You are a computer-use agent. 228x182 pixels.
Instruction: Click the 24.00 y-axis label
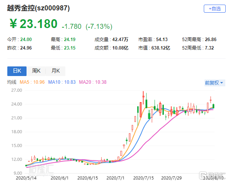point(17,104)
